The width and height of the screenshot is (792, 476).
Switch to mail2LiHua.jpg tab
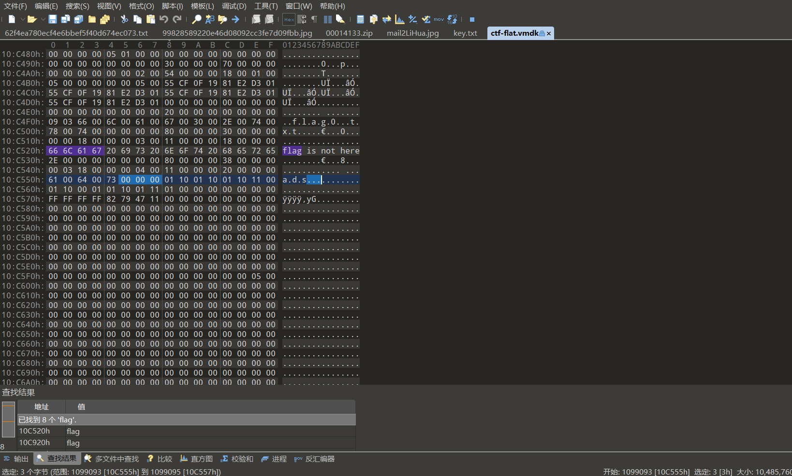(413, 33)
